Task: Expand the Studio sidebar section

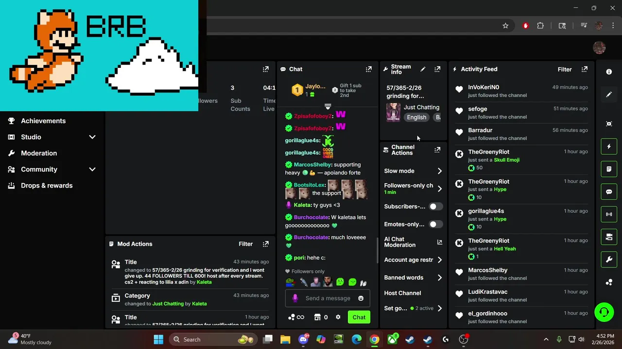Action: tap(92, 137)
